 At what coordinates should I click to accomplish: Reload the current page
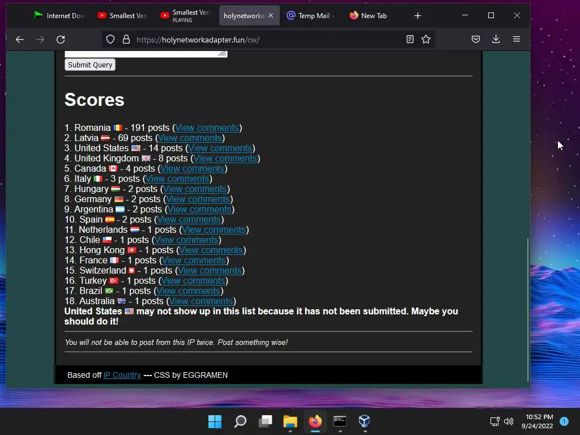(61, 40)
